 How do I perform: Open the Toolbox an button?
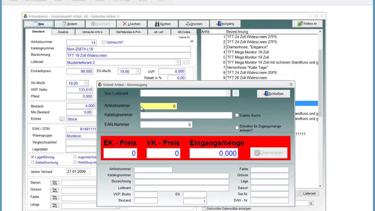(x=307, y=24)
